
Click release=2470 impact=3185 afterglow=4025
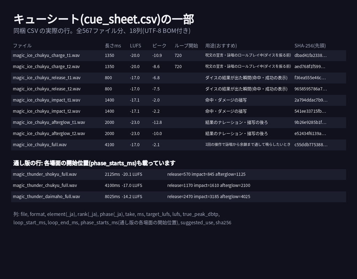pos(209,197)
